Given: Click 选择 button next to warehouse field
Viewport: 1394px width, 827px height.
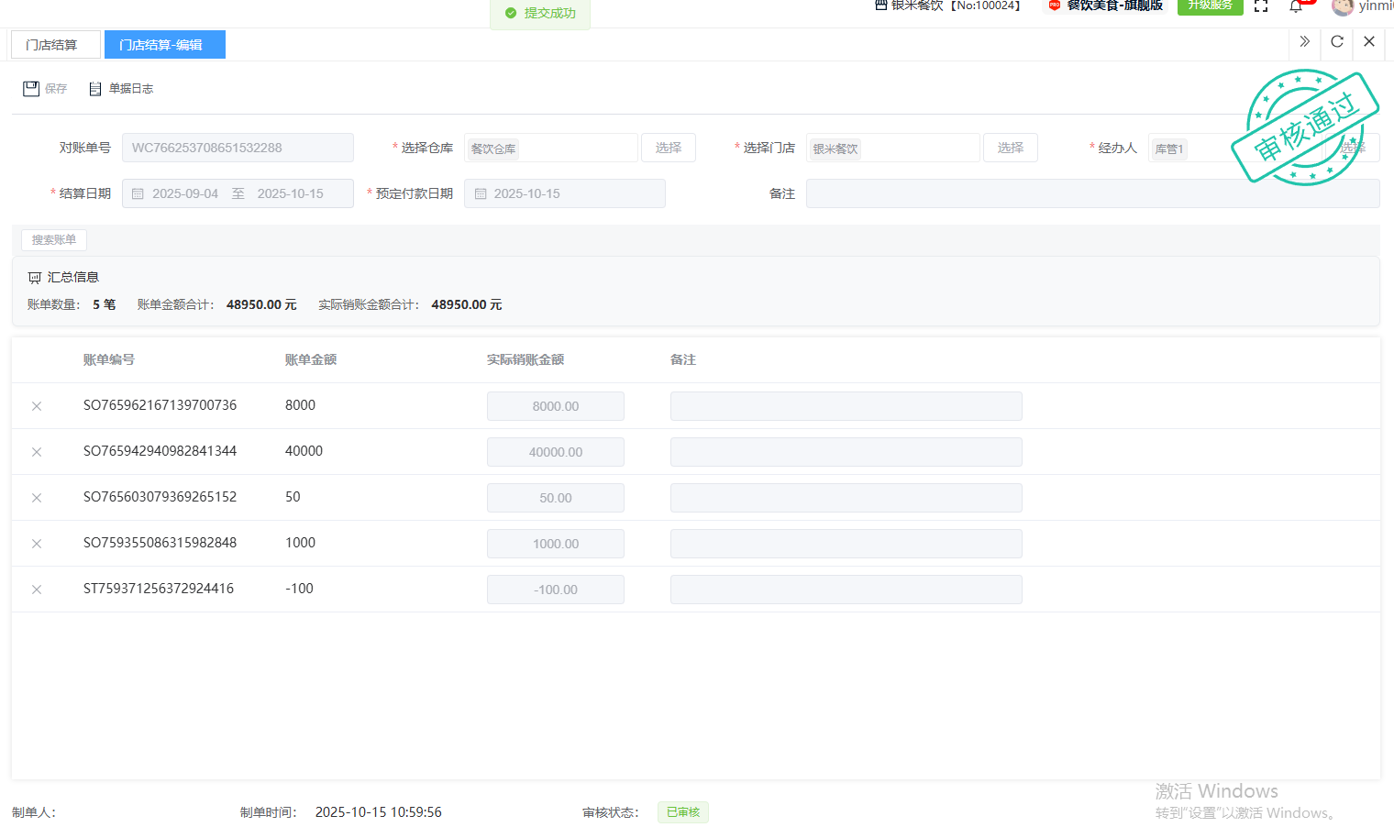Looking at the screenshot, I should pyautogui.click(x=668, y=148).
